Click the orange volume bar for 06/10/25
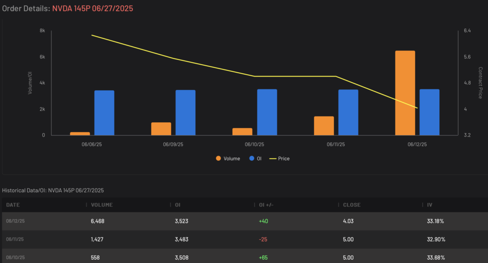This screenshot has width=488, height=263. point(242,132)
